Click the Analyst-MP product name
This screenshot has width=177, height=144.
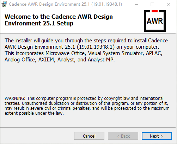click(x=101, y=60)
